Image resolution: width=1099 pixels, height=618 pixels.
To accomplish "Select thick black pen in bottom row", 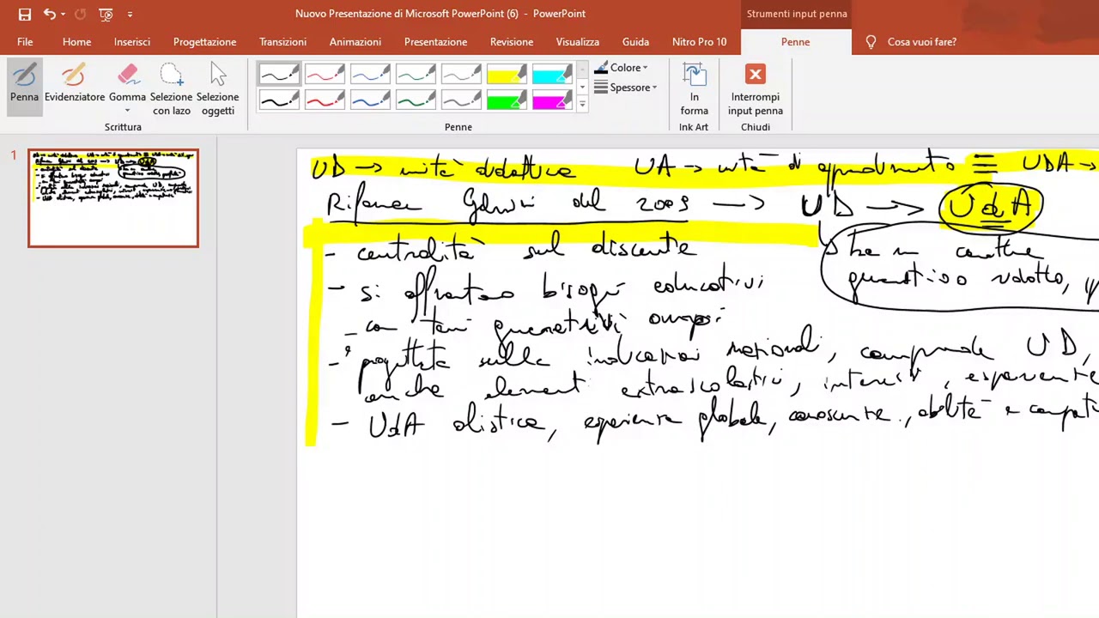I will tap(279, 100).
